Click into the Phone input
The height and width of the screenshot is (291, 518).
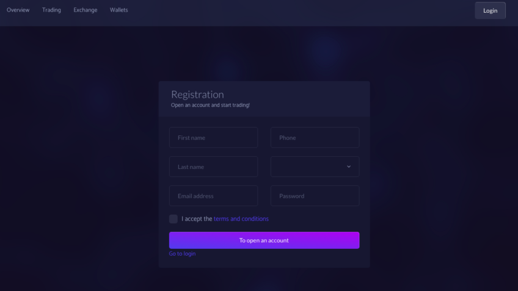pos(315,138)
